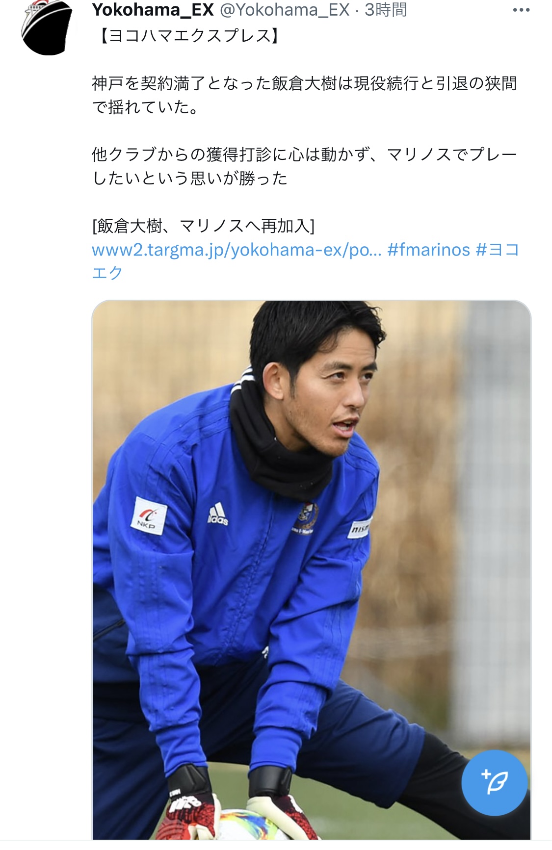Viewport: 552px width, 850px height.
Task: Open the @Yokohama_EX handle link
Action: [x=285, y=10]
